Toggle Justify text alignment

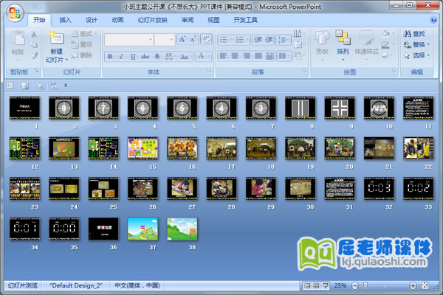point(258,56)
